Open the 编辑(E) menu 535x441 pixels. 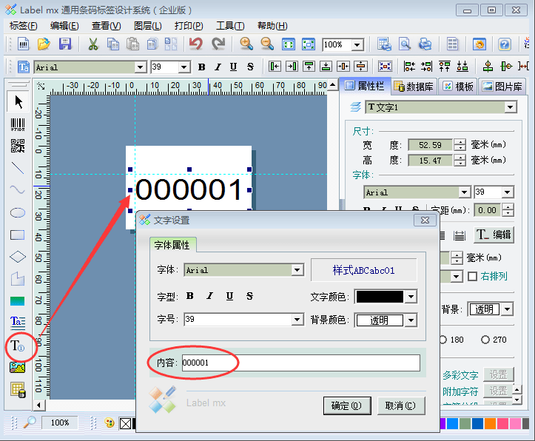[x=64, y=26]
